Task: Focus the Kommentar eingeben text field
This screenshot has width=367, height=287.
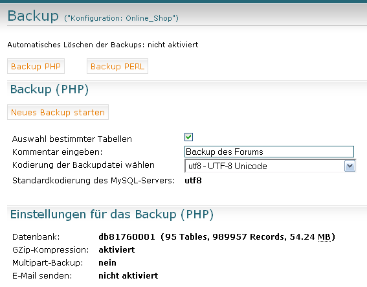Action: pos(269,152)
